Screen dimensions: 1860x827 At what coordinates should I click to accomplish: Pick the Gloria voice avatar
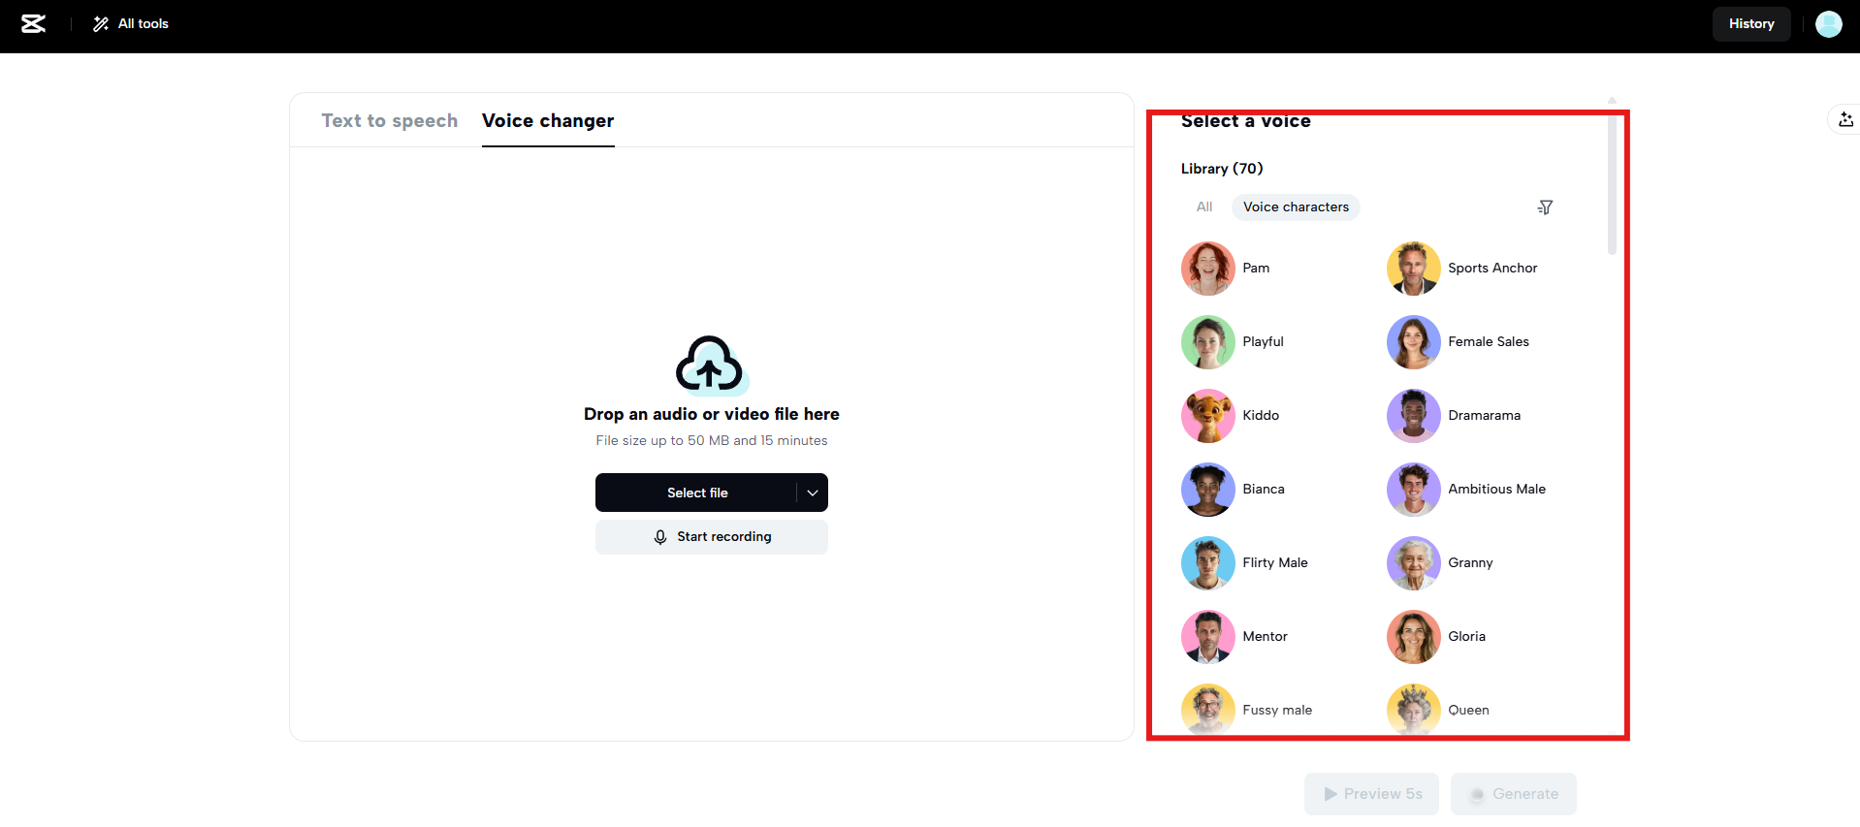click(x=1414, y=637)
